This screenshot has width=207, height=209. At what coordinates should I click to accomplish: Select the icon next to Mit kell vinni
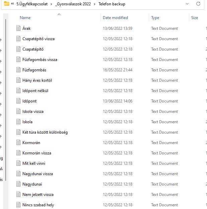click(18, 163)
